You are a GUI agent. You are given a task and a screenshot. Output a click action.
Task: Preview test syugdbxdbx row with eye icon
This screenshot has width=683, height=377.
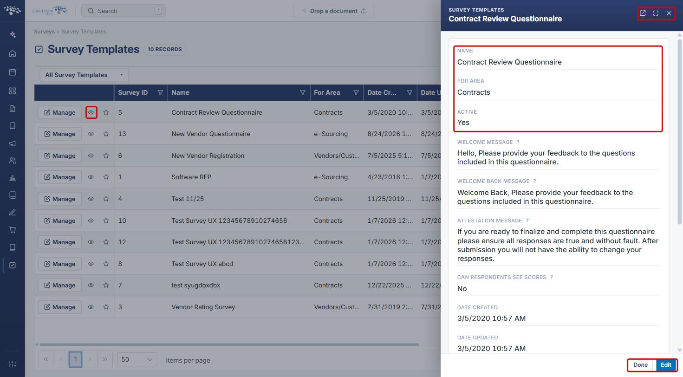pyautogui.click(x=91, y=285)
